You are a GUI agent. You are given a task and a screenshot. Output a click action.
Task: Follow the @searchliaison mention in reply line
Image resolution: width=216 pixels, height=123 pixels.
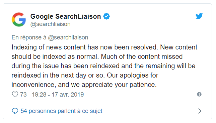click(68, 37)
